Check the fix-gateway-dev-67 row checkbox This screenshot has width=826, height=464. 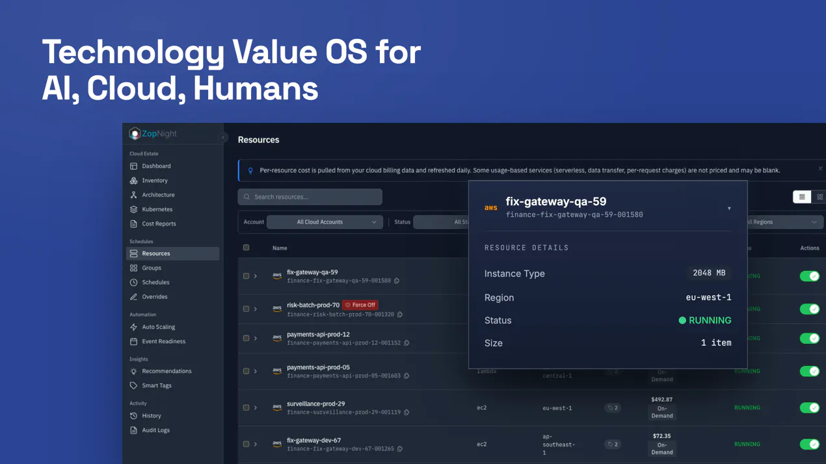click(x=246, y=445)
